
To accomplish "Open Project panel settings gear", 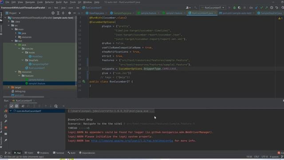I will point(70,13).
